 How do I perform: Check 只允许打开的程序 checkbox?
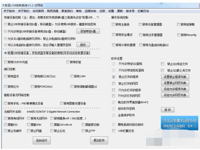(114, 90)
